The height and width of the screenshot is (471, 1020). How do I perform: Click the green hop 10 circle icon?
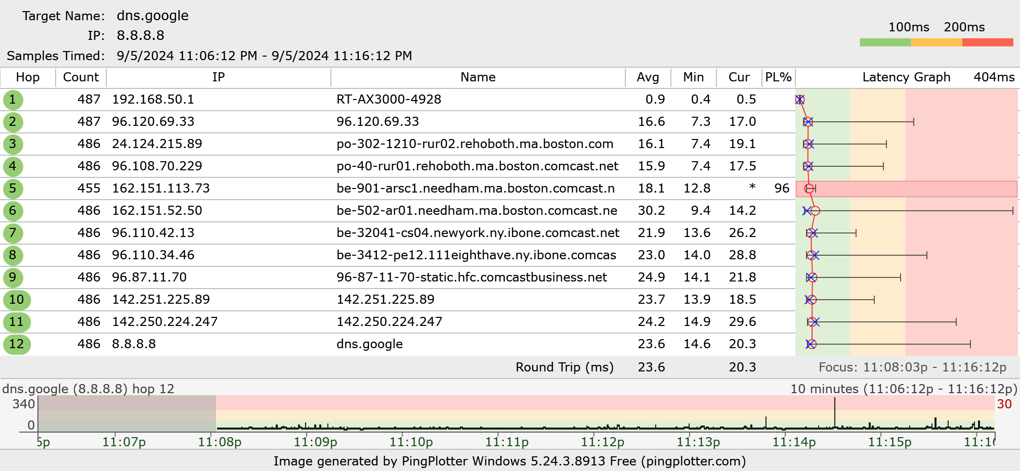pos(17,300)
